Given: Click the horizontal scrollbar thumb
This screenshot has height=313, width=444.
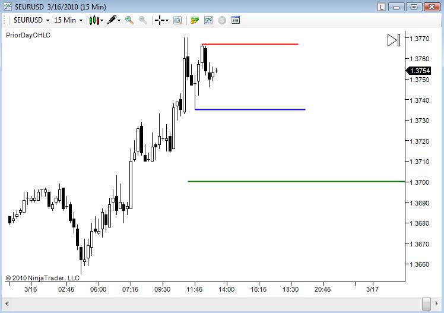Looking at the screenshot, I should (x=426, y=304).
